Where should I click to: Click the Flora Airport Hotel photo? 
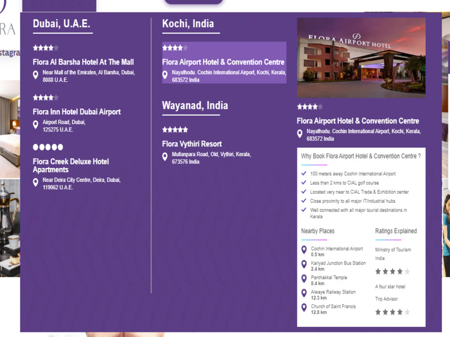[361, 58]
